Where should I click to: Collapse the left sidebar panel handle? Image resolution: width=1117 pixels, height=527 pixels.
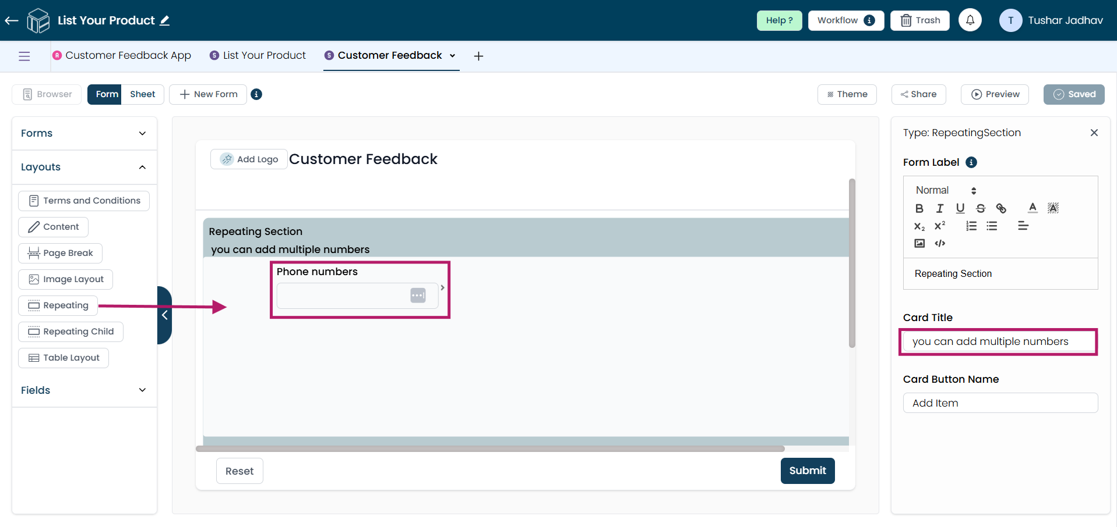click(164, 315)
